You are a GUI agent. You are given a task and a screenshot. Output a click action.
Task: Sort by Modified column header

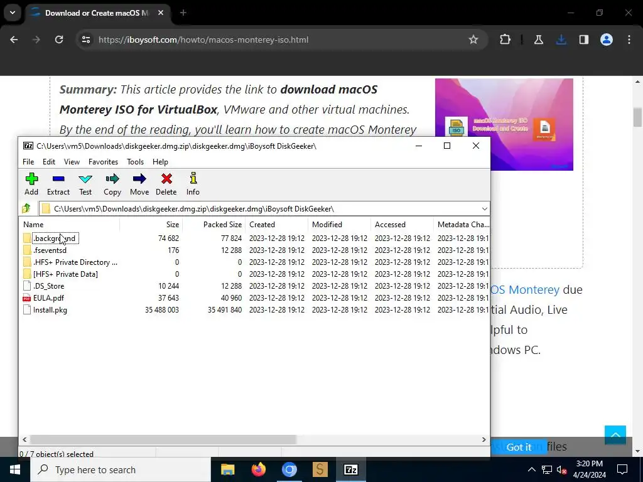tap(339, 225)
